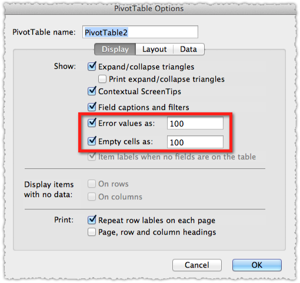Click the OK button

tap(257, 265)
